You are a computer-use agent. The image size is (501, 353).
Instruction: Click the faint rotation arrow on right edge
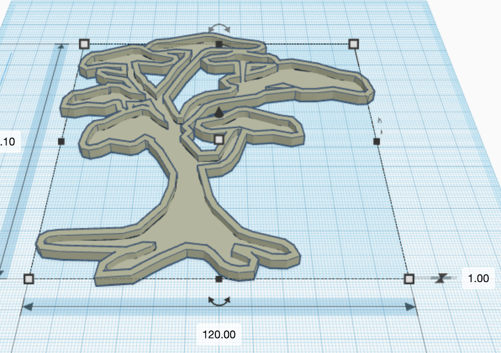tap(380, 125)
